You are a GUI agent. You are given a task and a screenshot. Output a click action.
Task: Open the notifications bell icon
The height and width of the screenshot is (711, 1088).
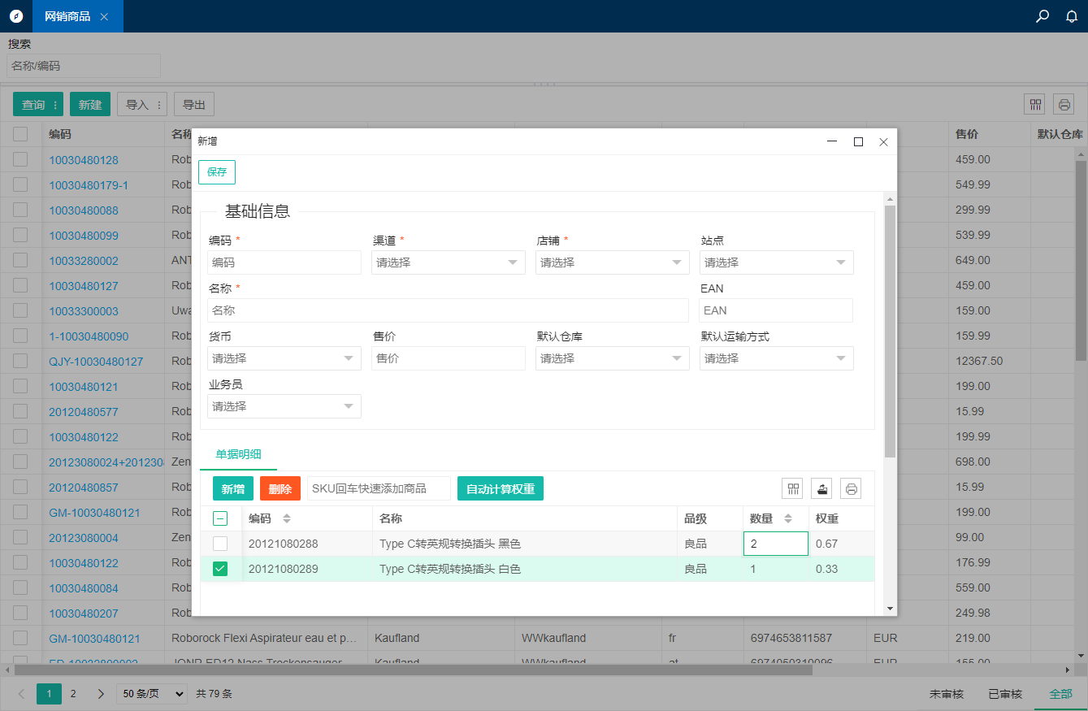[1072, 16]
